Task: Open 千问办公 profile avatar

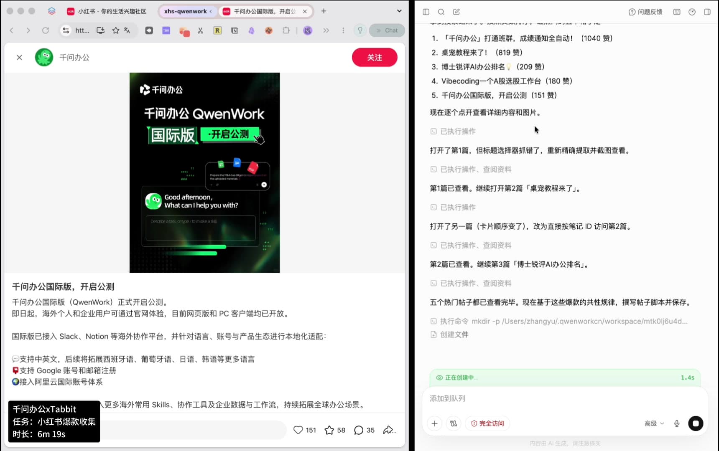Action: 44,58
